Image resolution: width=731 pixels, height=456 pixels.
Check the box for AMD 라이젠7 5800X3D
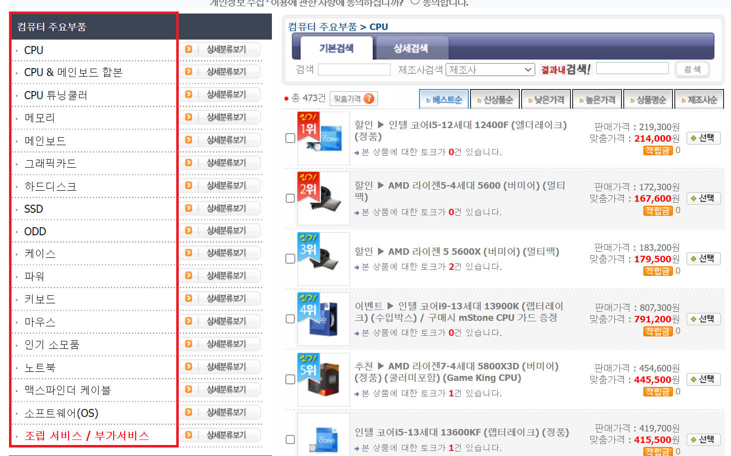click(290, 379)
